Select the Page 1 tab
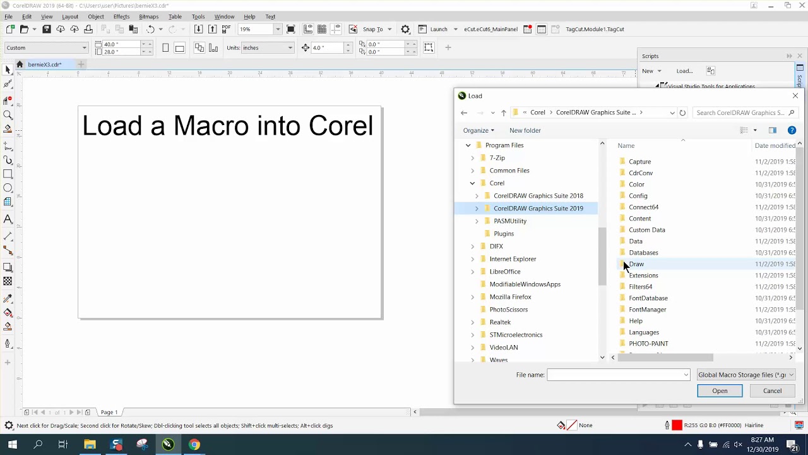Viewport: 808px width, 455px height. click(x=109, y=412)
